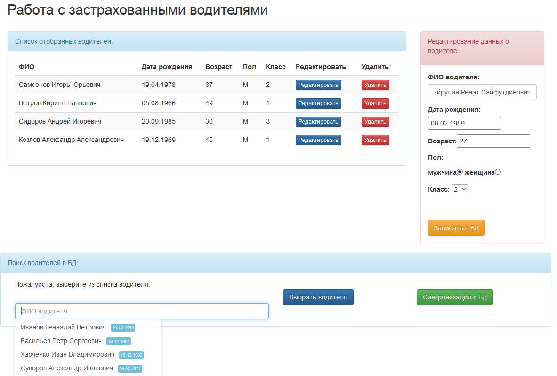Click the class value in Сидоров's row

[x=268, y=121]
